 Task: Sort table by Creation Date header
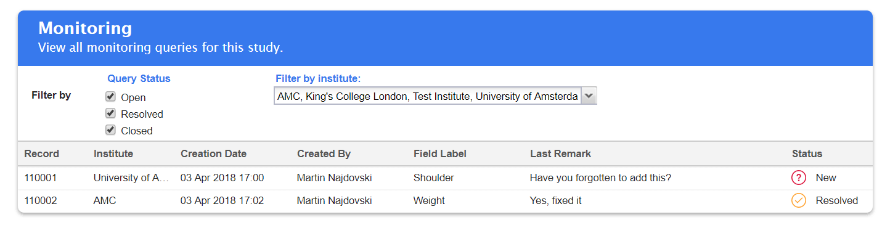coord(213,154)
